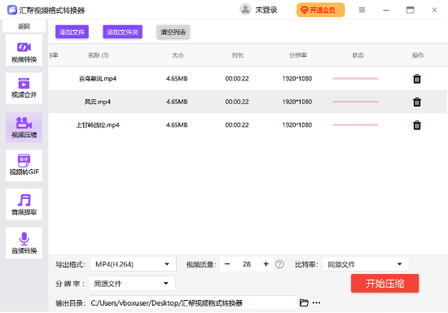
Task: Maximize the converter window
Action: click(x=411, y=10)
